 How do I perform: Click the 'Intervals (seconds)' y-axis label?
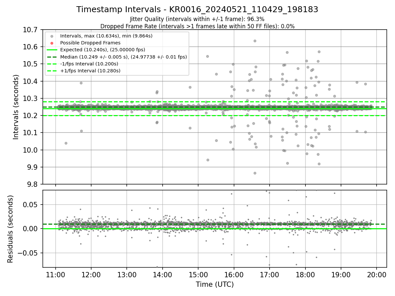[x=16, y=107]
